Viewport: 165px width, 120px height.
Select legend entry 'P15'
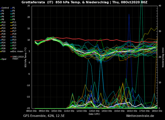[13, 28]
